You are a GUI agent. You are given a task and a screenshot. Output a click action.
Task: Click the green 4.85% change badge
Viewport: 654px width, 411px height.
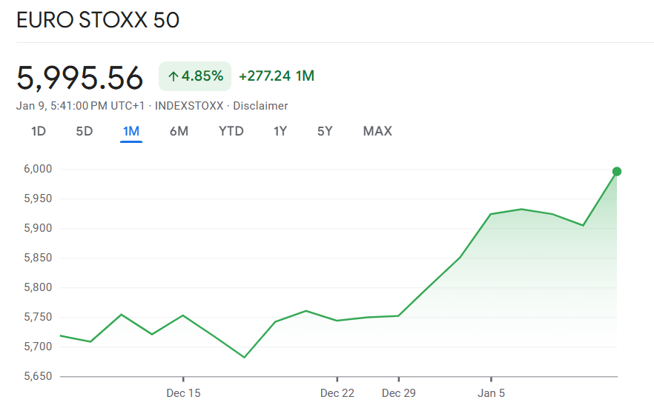coord(195,76)
